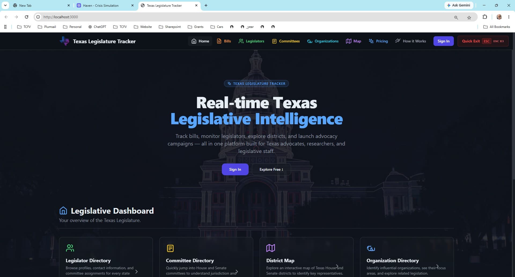Open the Personal bookmarks folder

(72, 27)
